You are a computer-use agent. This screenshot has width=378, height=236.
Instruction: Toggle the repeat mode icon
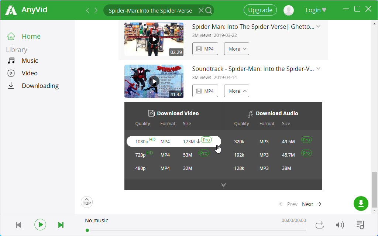tap(319, 225)
